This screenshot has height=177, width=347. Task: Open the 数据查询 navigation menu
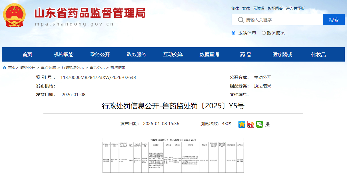(x=209, y=54)
